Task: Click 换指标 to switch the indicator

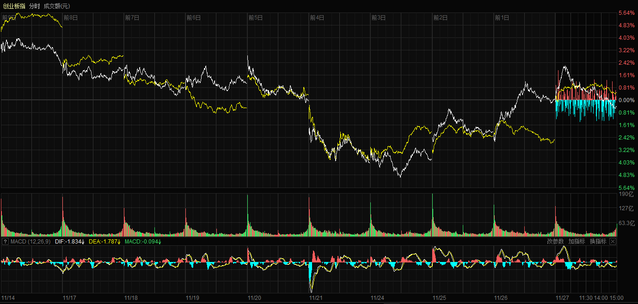Action: pos(598,242)
